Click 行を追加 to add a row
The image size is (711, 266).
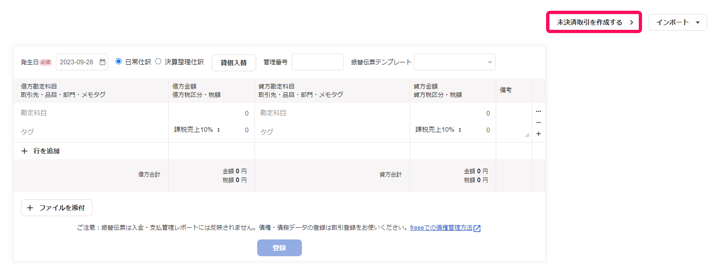pos(41,151)
